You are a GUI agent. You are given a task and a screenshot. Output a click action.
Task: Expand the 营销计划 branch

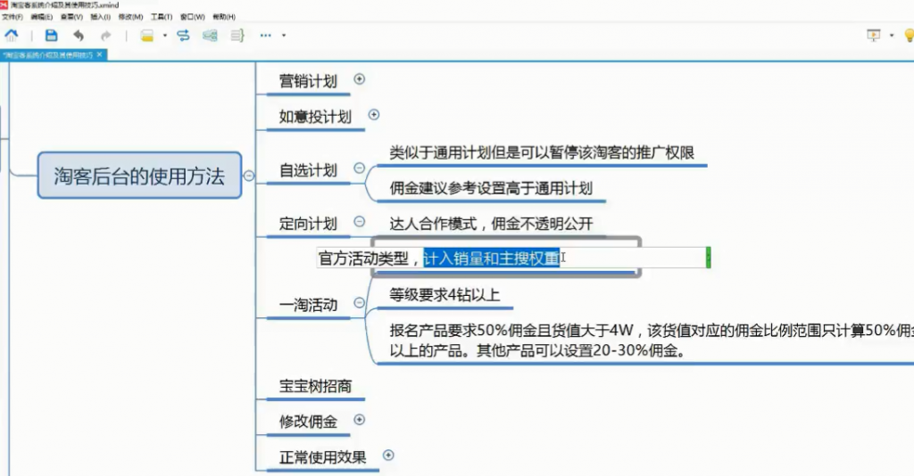click(x=360, y=78)
